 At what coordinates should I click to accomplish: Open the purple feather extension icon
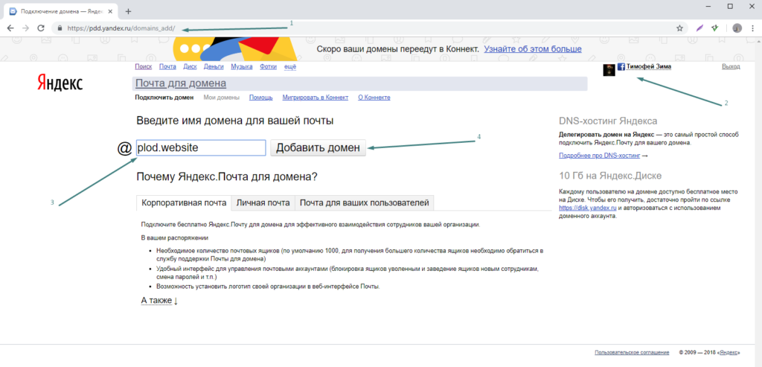[699, 28]
